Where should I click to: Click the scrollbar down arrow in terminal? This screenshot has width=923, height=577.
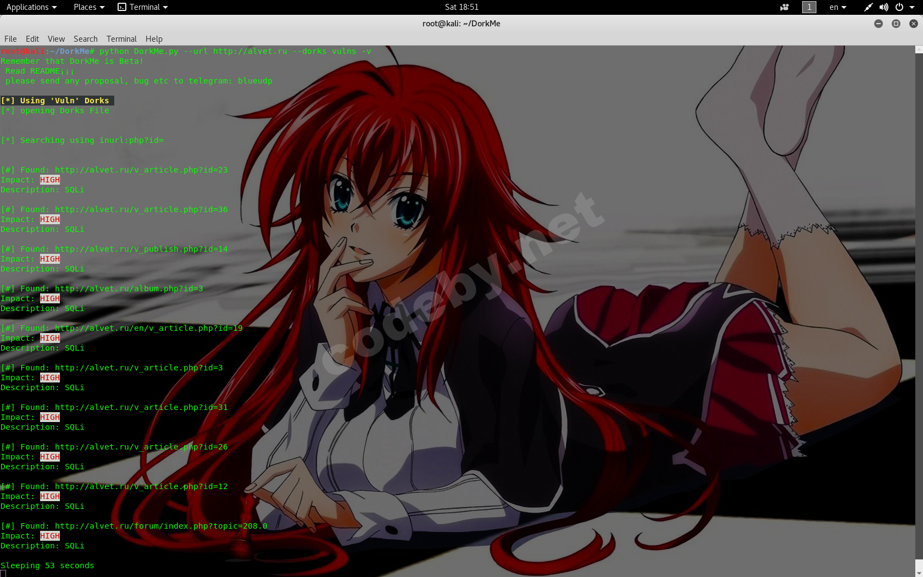pos(919,574)
